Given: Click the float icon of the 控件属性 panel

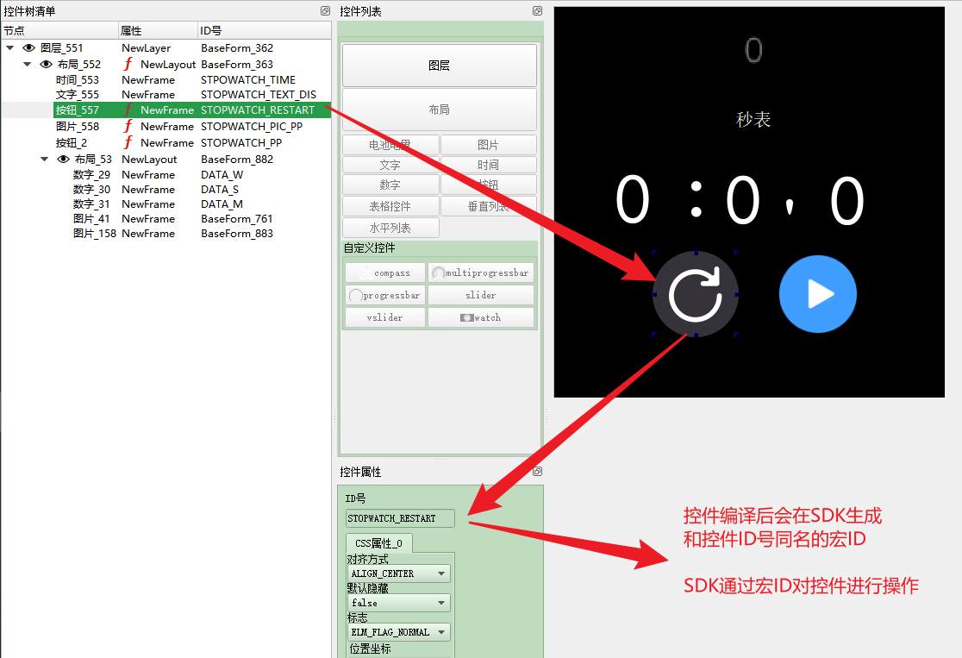Looking at the screenshot, I should [x=537, y=472].
